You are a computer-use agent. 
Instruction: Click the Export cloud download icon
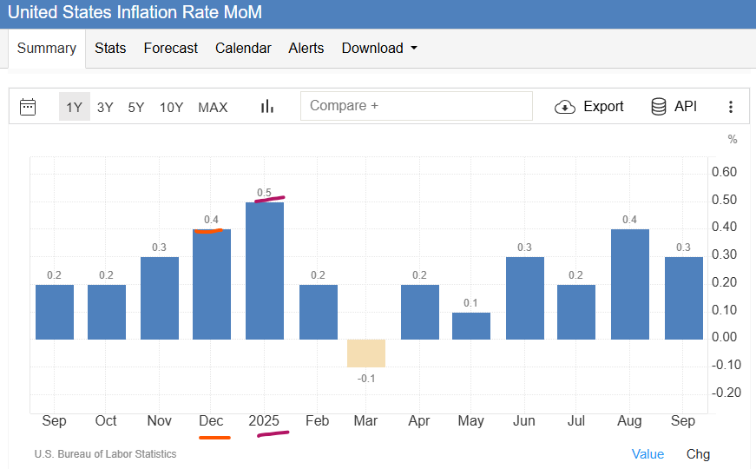565,107
